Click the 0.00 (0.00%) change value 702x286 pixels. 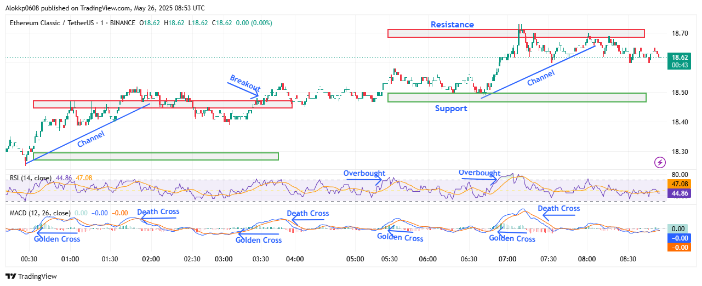(x=253, y=23)
